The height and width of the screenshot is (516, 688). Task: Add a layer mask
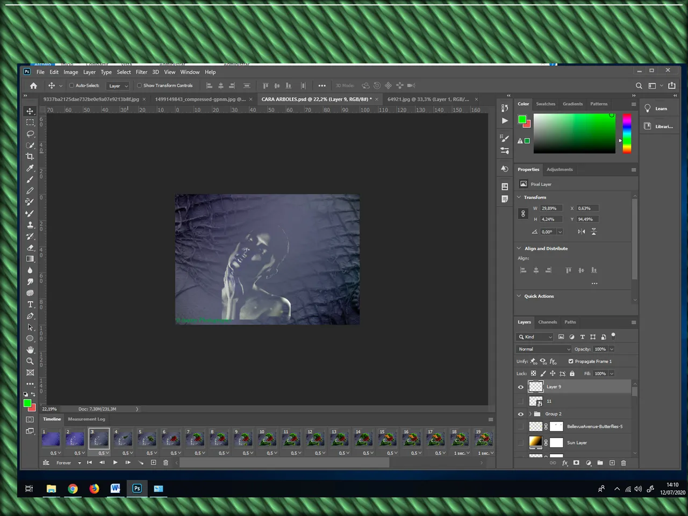(576, 463)
